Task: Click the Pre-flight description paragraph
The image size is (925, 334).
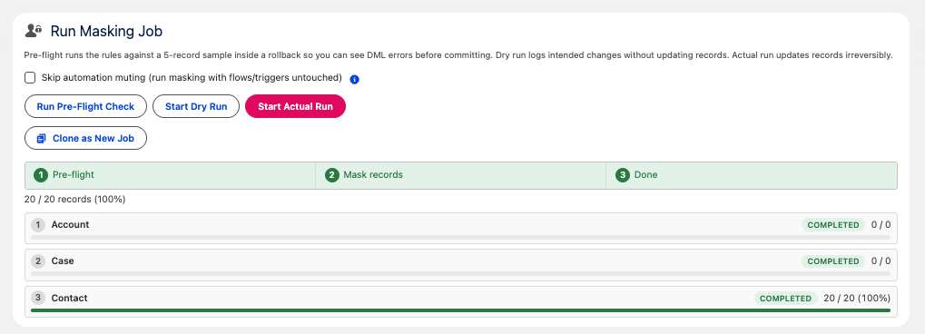Action: (458, 55)
